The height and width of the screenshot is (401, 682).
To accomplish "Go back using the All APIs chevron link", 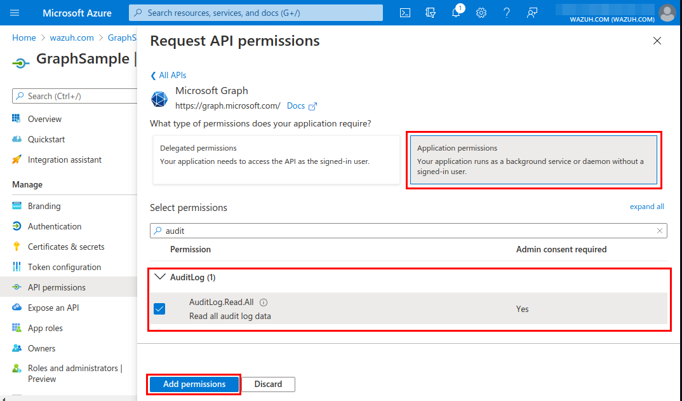I will pos(168,76).
